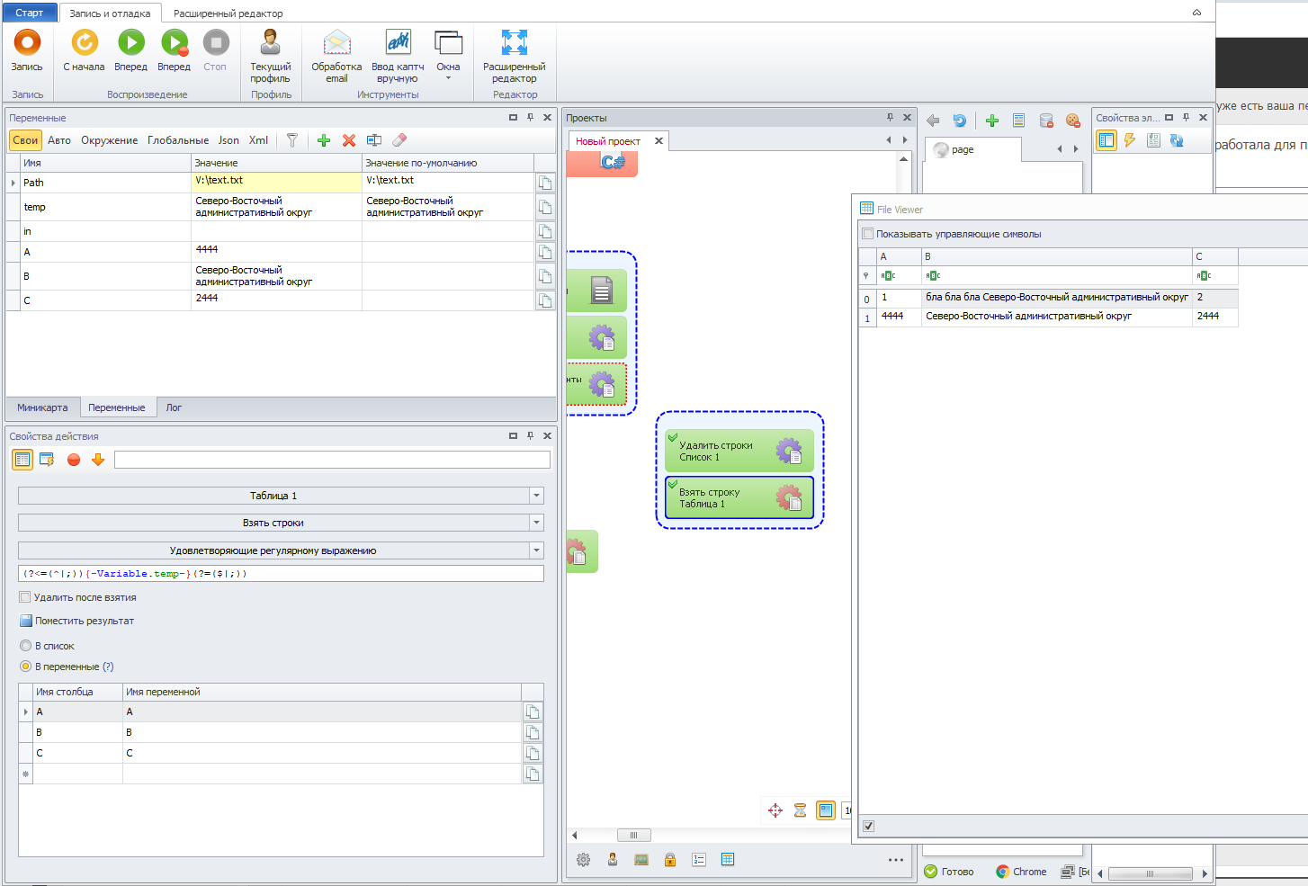
Task: Select the Взять строку Таблица 1 action block
Action: point(739,497)
